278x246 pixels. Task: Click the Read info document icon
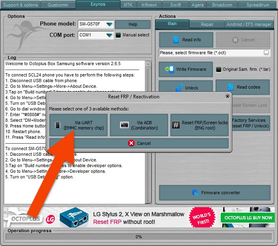pos(176,40)
